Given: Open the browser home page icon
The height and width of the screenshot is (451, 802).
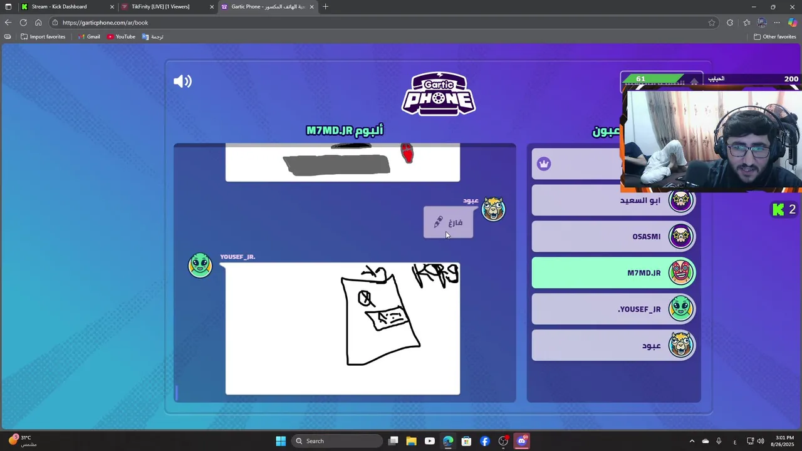Looking at the screenshot, I should click(38, 23).
